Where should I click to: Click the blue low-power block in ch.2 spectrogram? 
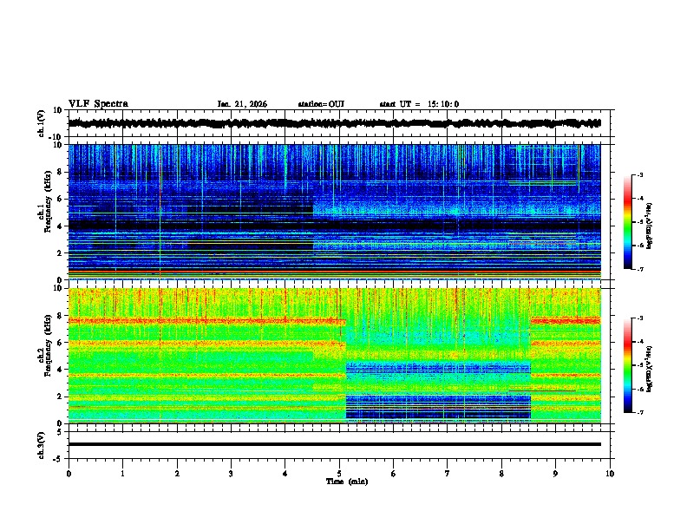coord(438,408)
